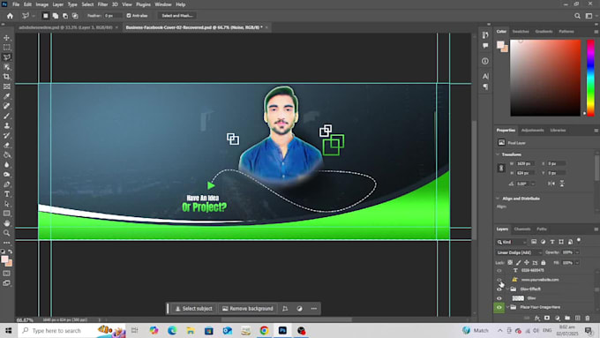
Task: Click foreground color swatch in Color panel
Action: click(x=500, y=44)
